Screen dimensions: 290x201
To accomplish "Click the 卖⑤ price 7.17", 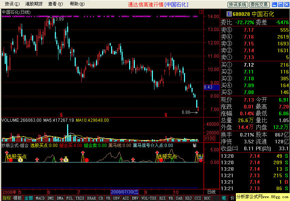I will [249, 30].
